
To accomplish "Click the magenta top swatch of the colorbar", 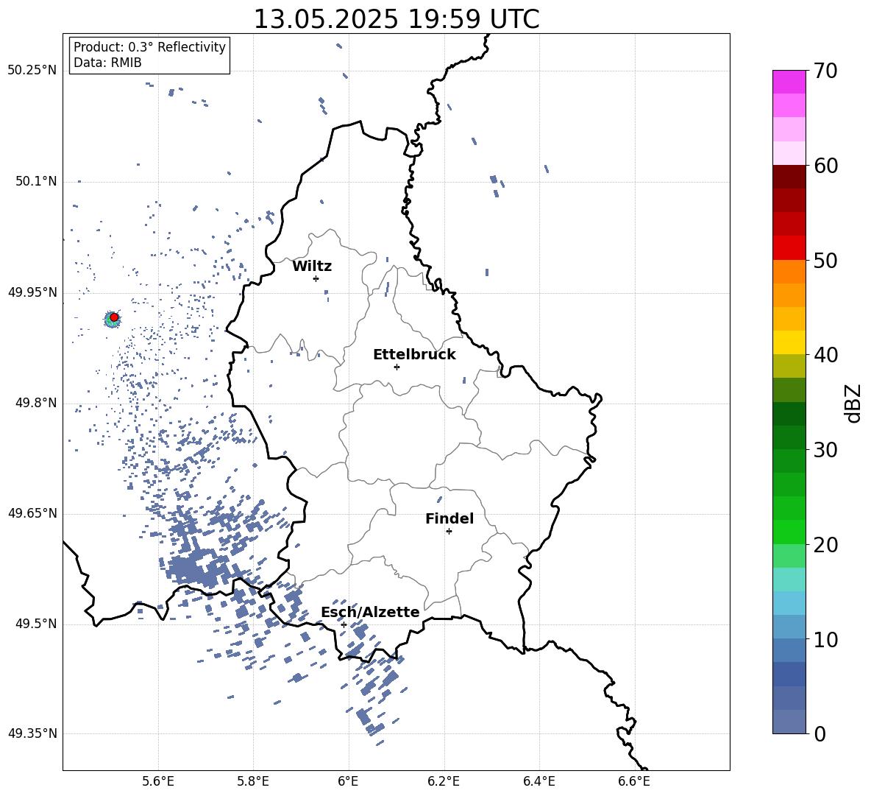I will point(789,82).
